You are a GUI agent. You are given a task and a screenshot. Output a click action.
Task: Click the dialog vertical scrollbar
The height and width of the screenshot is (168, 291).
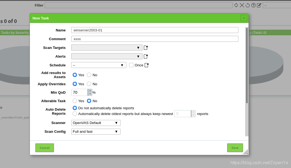pos(247,66)
